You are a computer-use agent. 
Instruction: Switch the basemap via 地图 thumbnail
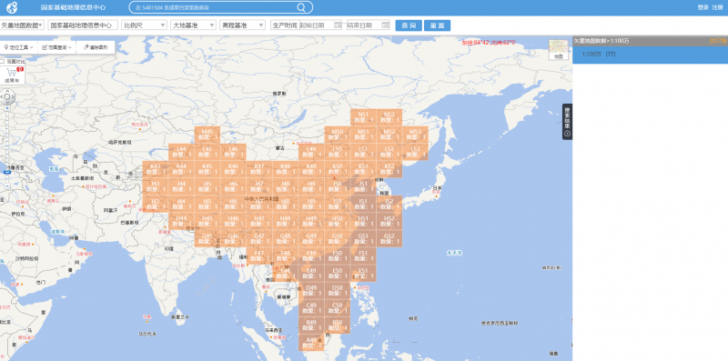(x=558, y=50)
